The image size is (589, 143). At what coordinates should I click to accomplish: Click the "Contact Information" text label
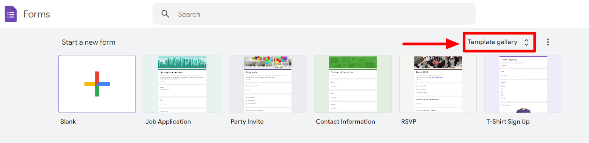345,122
